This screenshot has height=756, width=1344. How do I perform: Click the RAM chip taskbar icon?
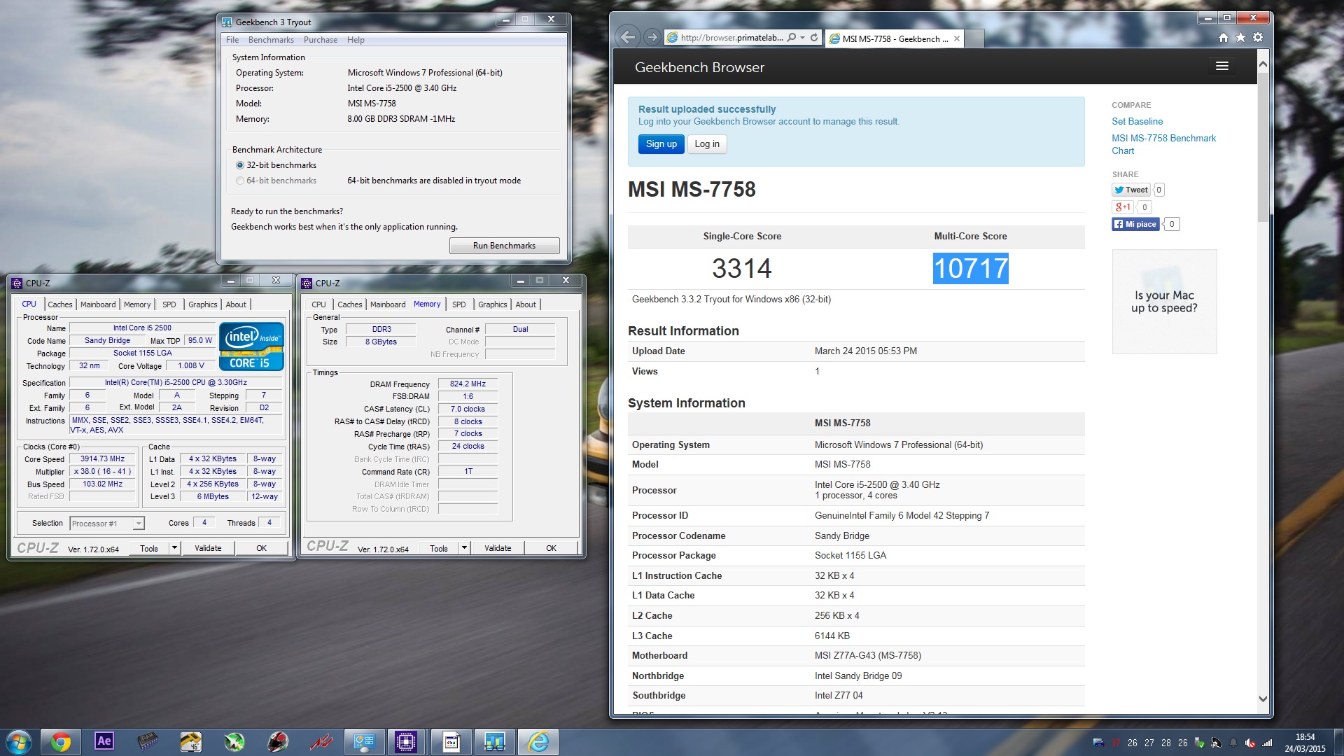(x=148, y=742)
